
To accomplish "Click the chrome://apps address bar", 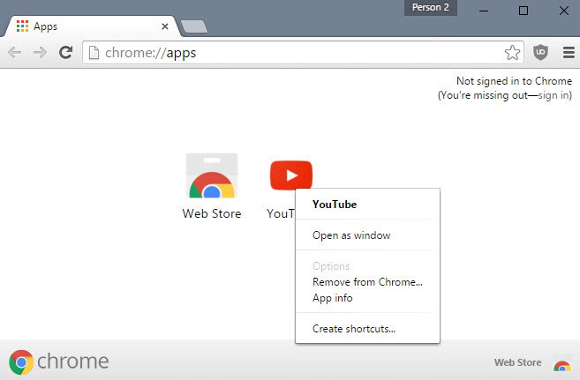I will [x=303, y=52].
